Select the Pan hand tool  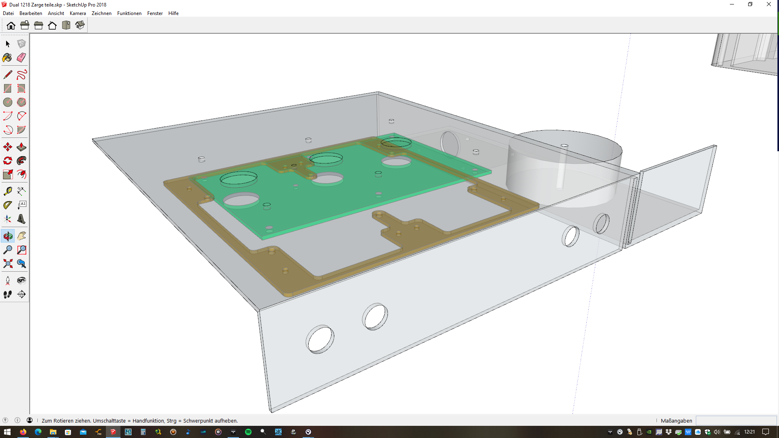coord(22,236)
